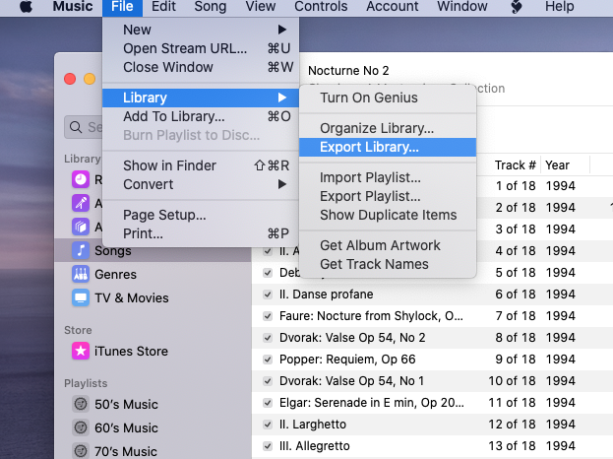Screen dimensions: 613x459
Task: Select Get Track Names
Action: pyautogui.click(x=388, y=265)
